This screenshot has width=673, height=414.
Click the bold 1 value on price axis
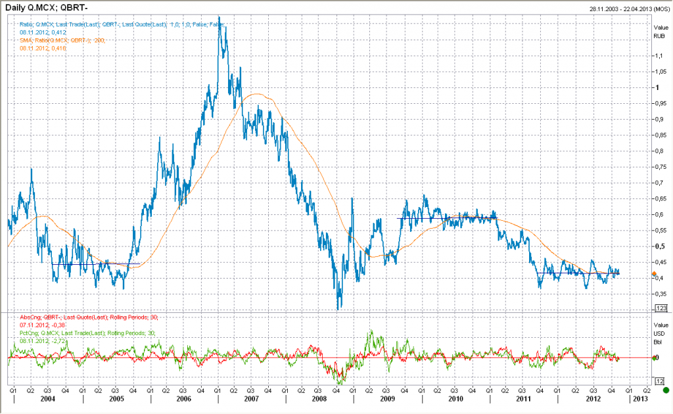click(x=655, y=87)
